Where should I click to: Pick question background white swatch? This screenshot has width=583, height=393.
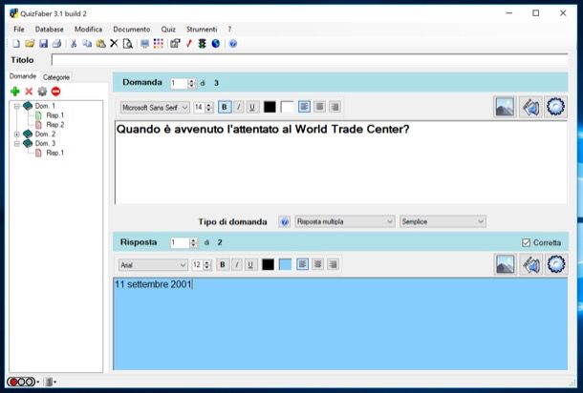click(x=287, y=107)
